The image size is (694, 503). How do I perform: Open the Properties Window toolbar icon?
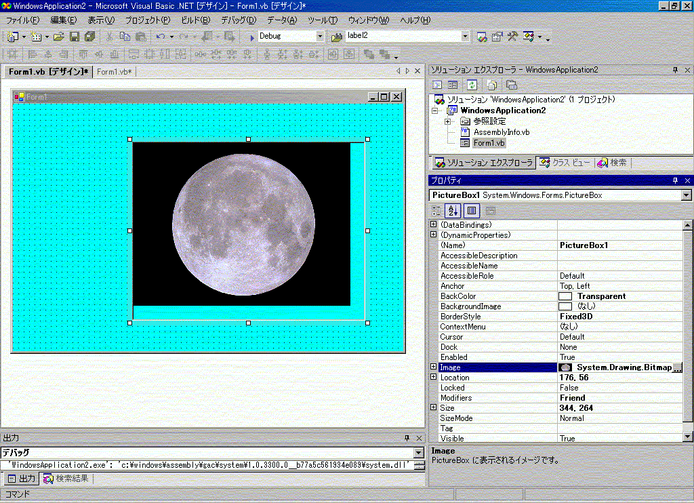pos(497,37)
